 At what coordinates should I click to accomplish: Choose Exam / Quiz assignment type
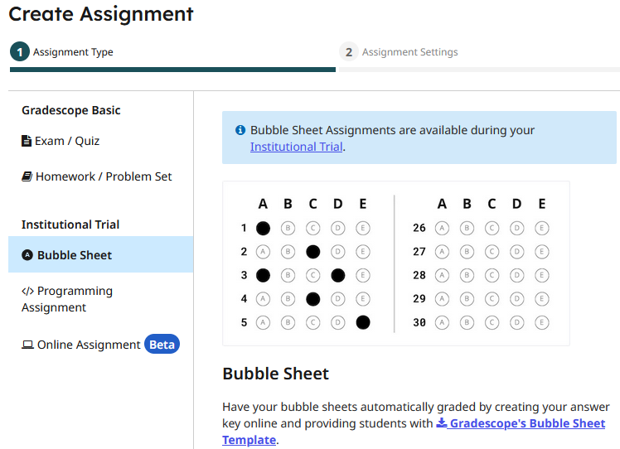click(66, 141)
